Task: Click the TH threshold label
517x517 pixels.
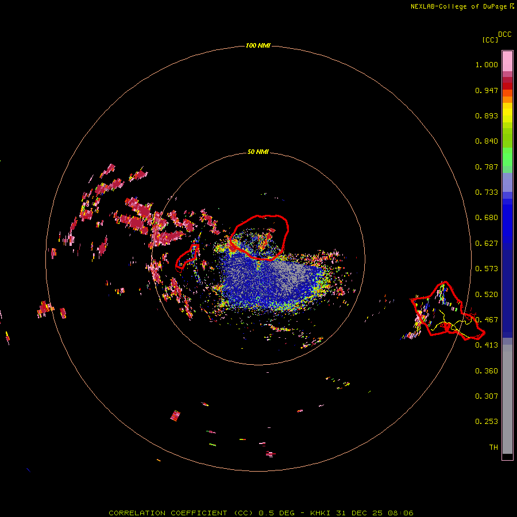Action: tap(493, 447)
